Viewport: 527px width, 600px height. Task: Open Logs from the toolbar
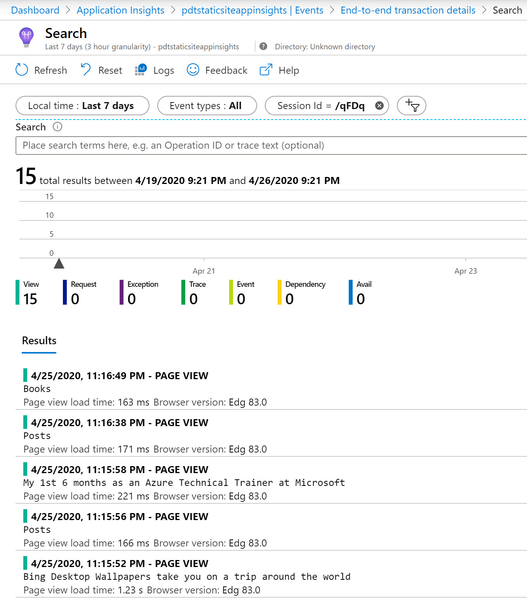(140, 70)
